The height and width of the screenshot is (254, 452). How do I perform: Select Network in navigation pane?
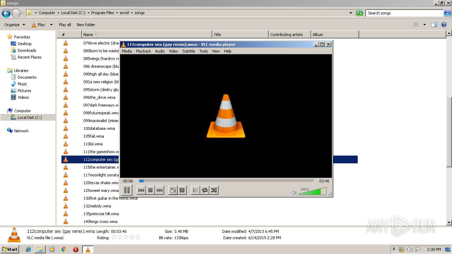(x=21, y=131)
